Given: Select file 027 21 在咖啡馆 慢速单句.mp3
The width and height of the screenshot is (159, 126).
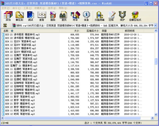Looking at the screenshot, I should coord(23,90).
